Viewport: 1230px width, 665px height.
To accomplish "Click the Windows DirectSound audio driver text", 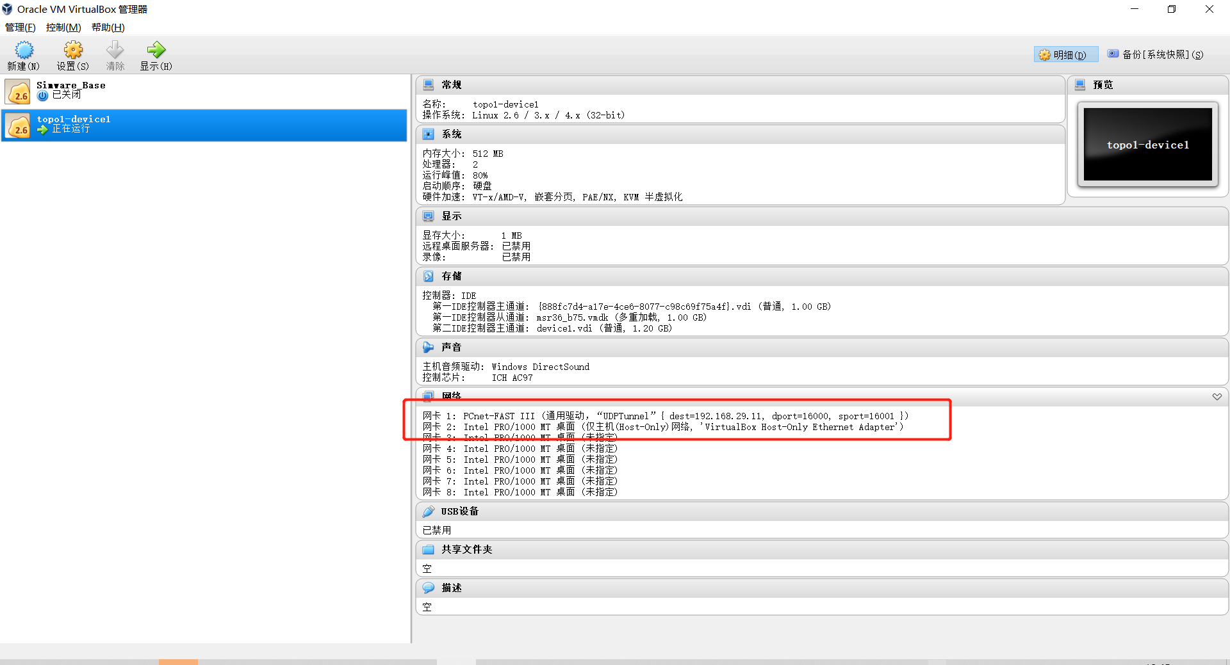I will (x=540, y=367).
